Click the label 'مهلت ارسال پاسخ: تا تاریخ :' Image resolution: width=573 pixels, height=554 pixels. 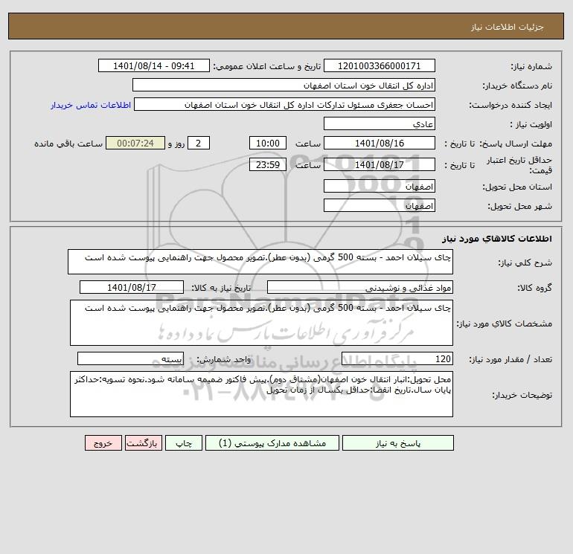498,144
